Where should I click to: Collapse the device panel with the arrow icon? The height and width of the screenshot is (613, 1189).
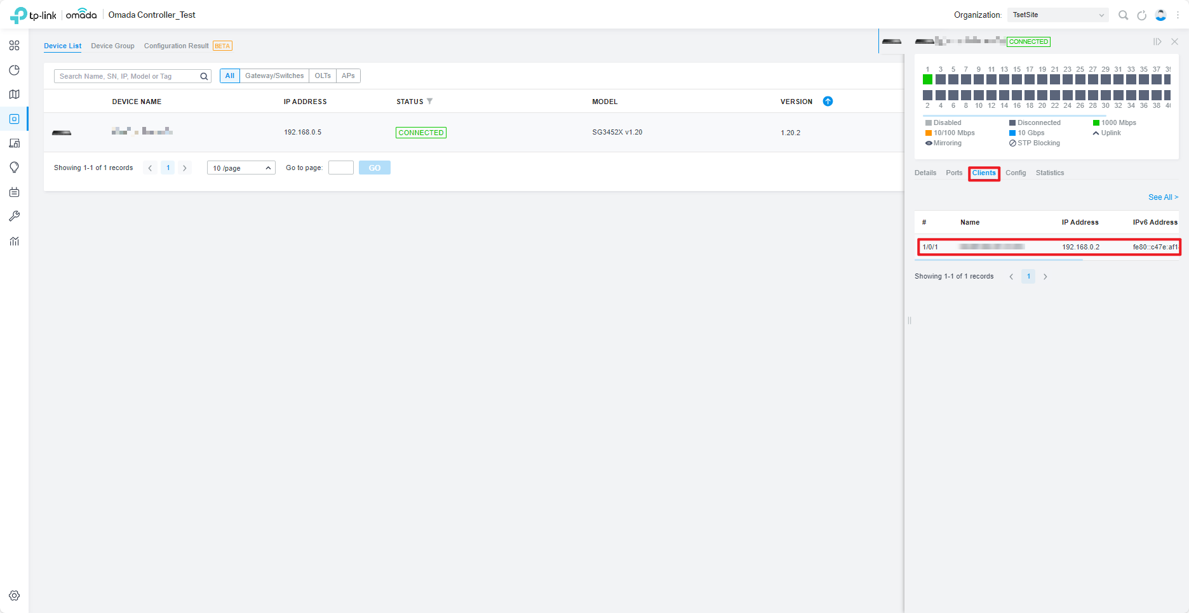[1157, 41]
